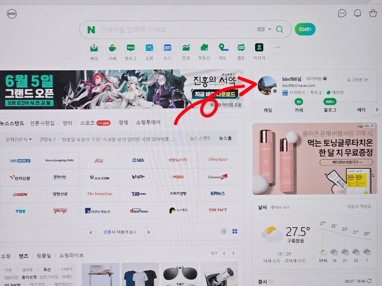Screen dimensions: 382x286
Task: Open the clip-on sunglasses product thumbnail
Action: click(x=180, y=274)
